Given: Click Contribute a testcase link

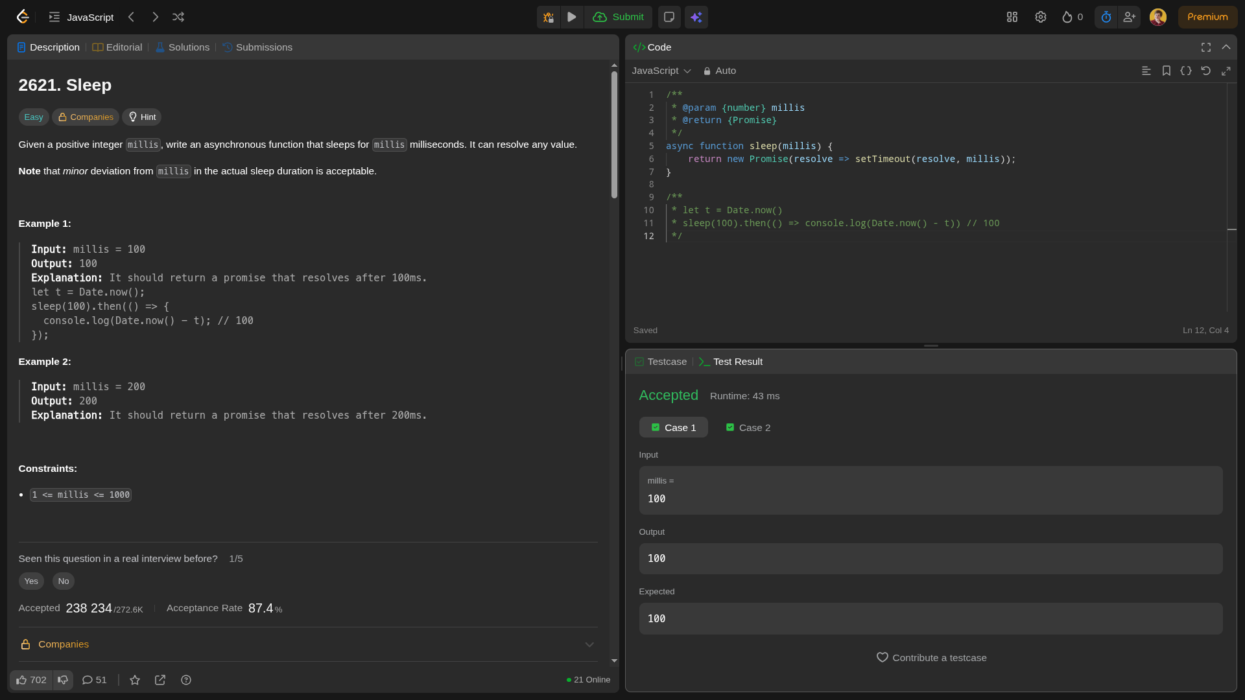Looking at the screenshot, I should (x=931, y=658).
